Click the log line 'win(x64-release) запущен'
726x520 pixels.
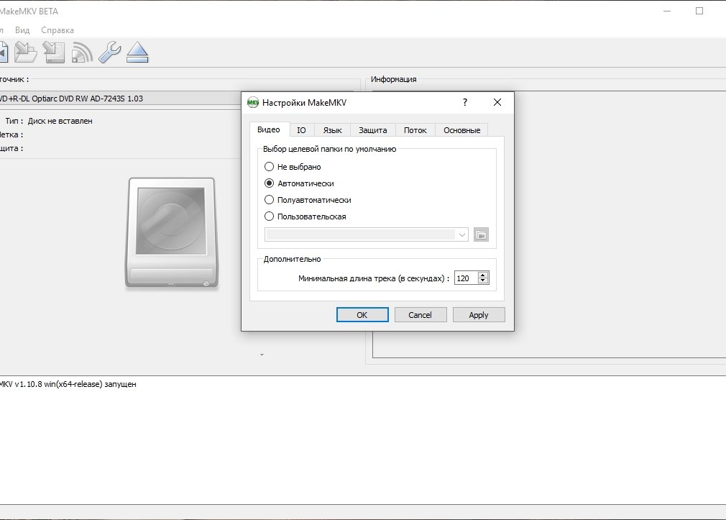pos(91,384)
